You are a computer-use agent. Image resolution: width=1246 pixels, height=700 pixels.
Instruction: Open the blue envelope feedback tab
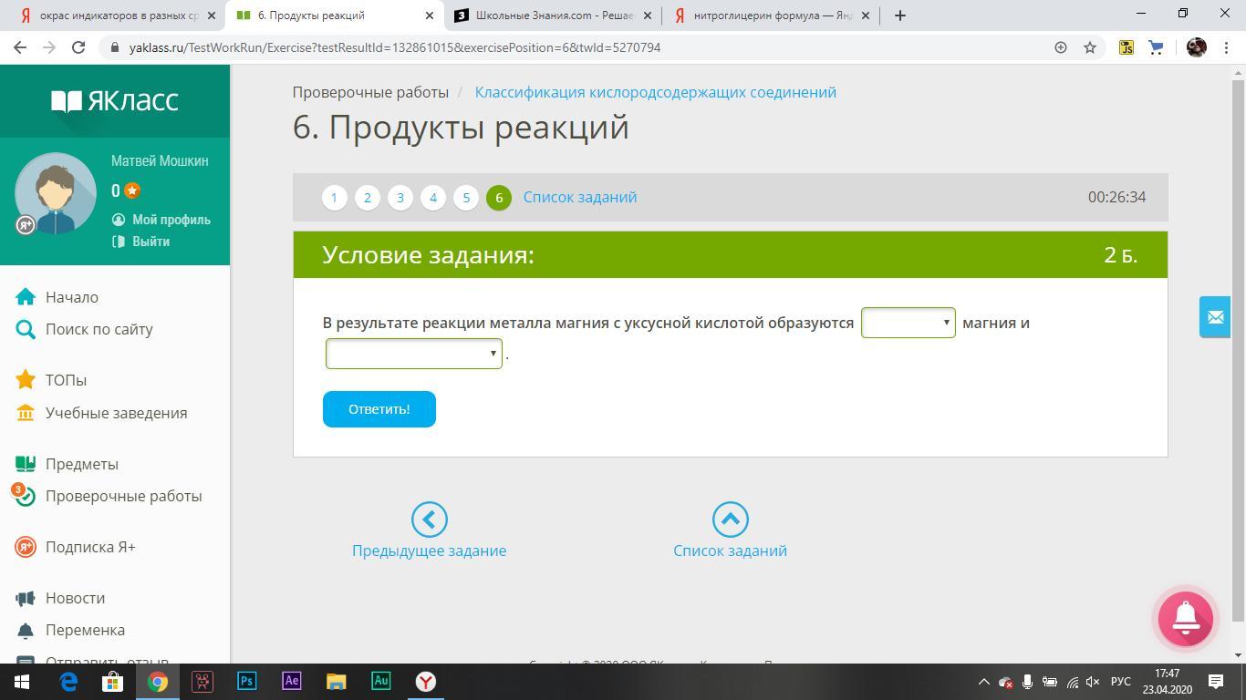pos(1215,317)
